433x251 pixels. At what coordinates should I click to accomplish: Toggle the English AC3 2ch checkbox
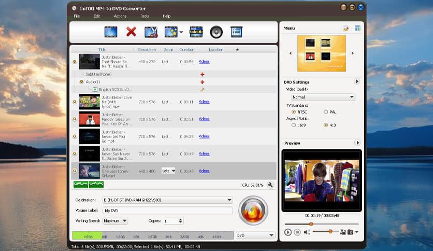[x=95, y=89]
